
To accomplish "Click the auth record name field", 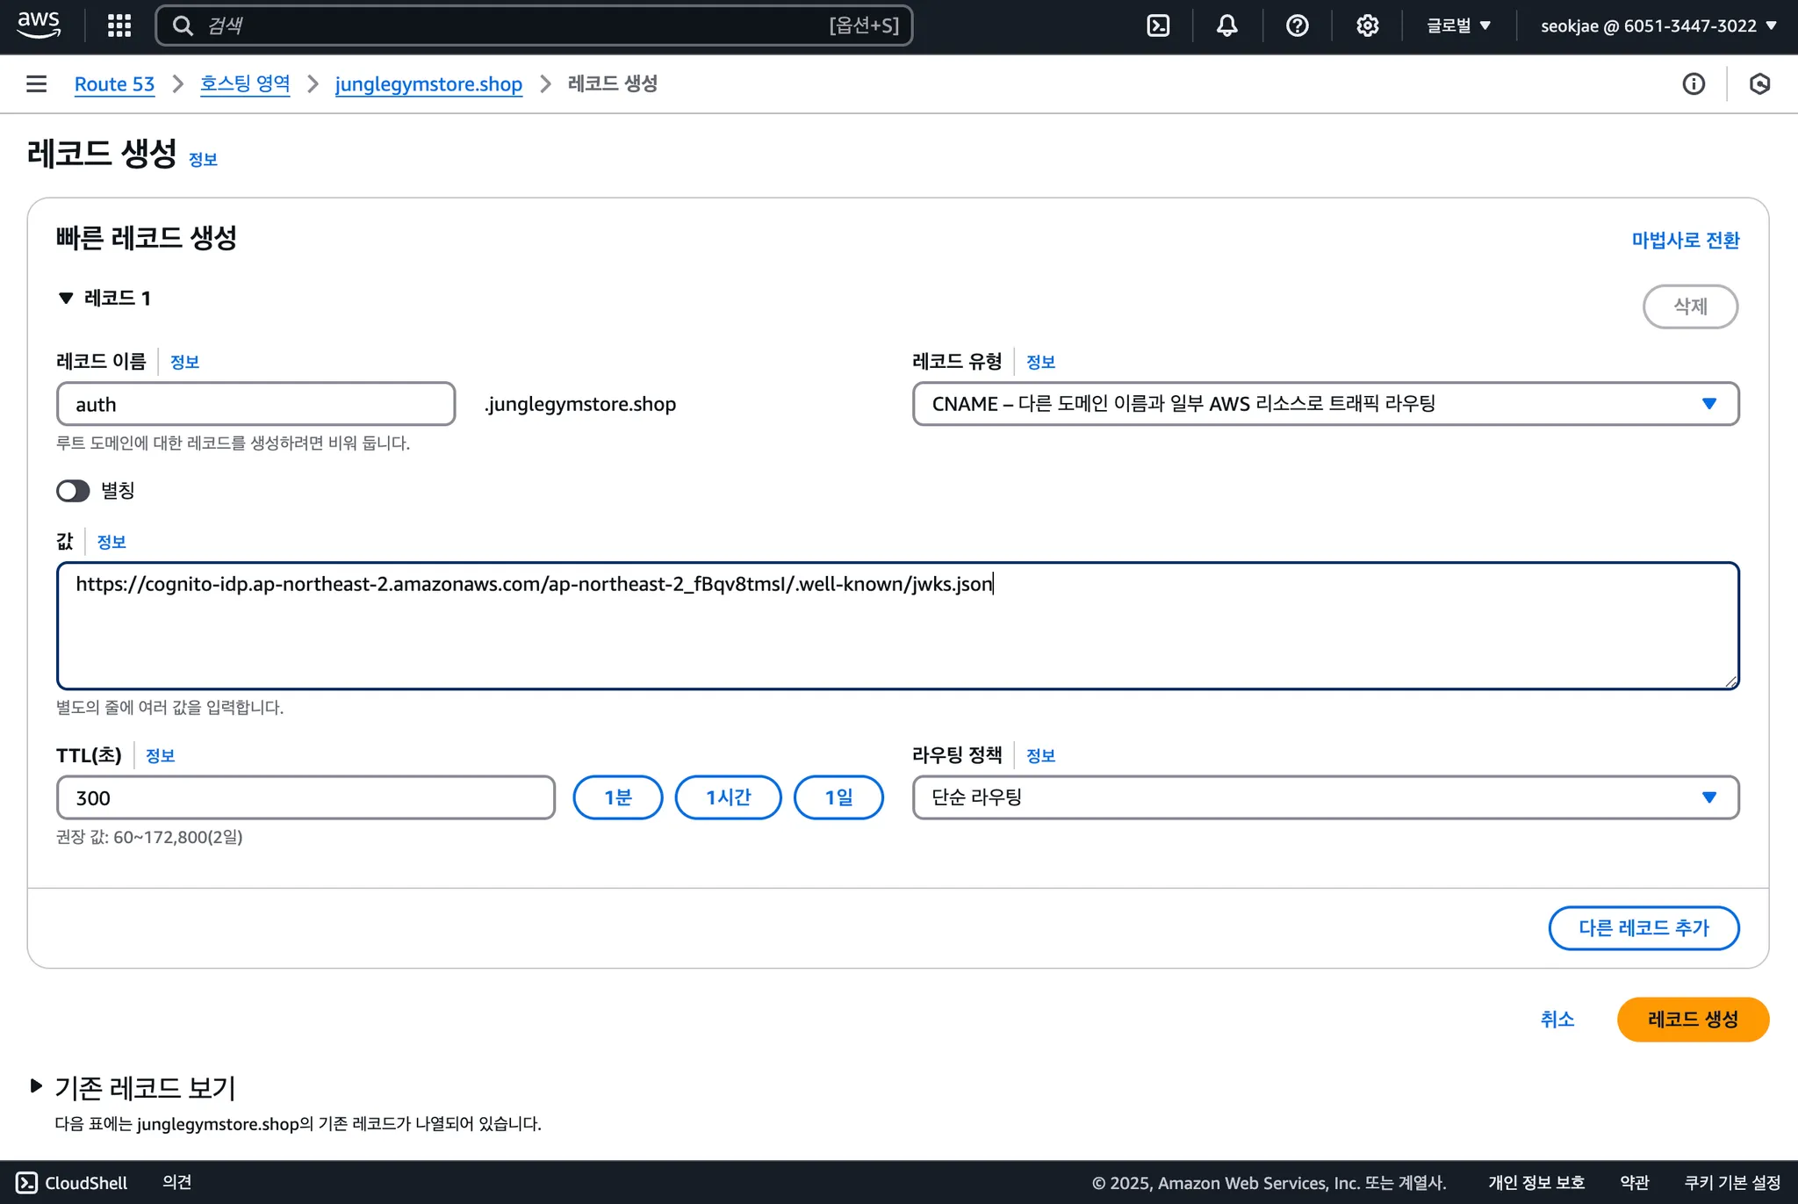I will coord(255,404).
